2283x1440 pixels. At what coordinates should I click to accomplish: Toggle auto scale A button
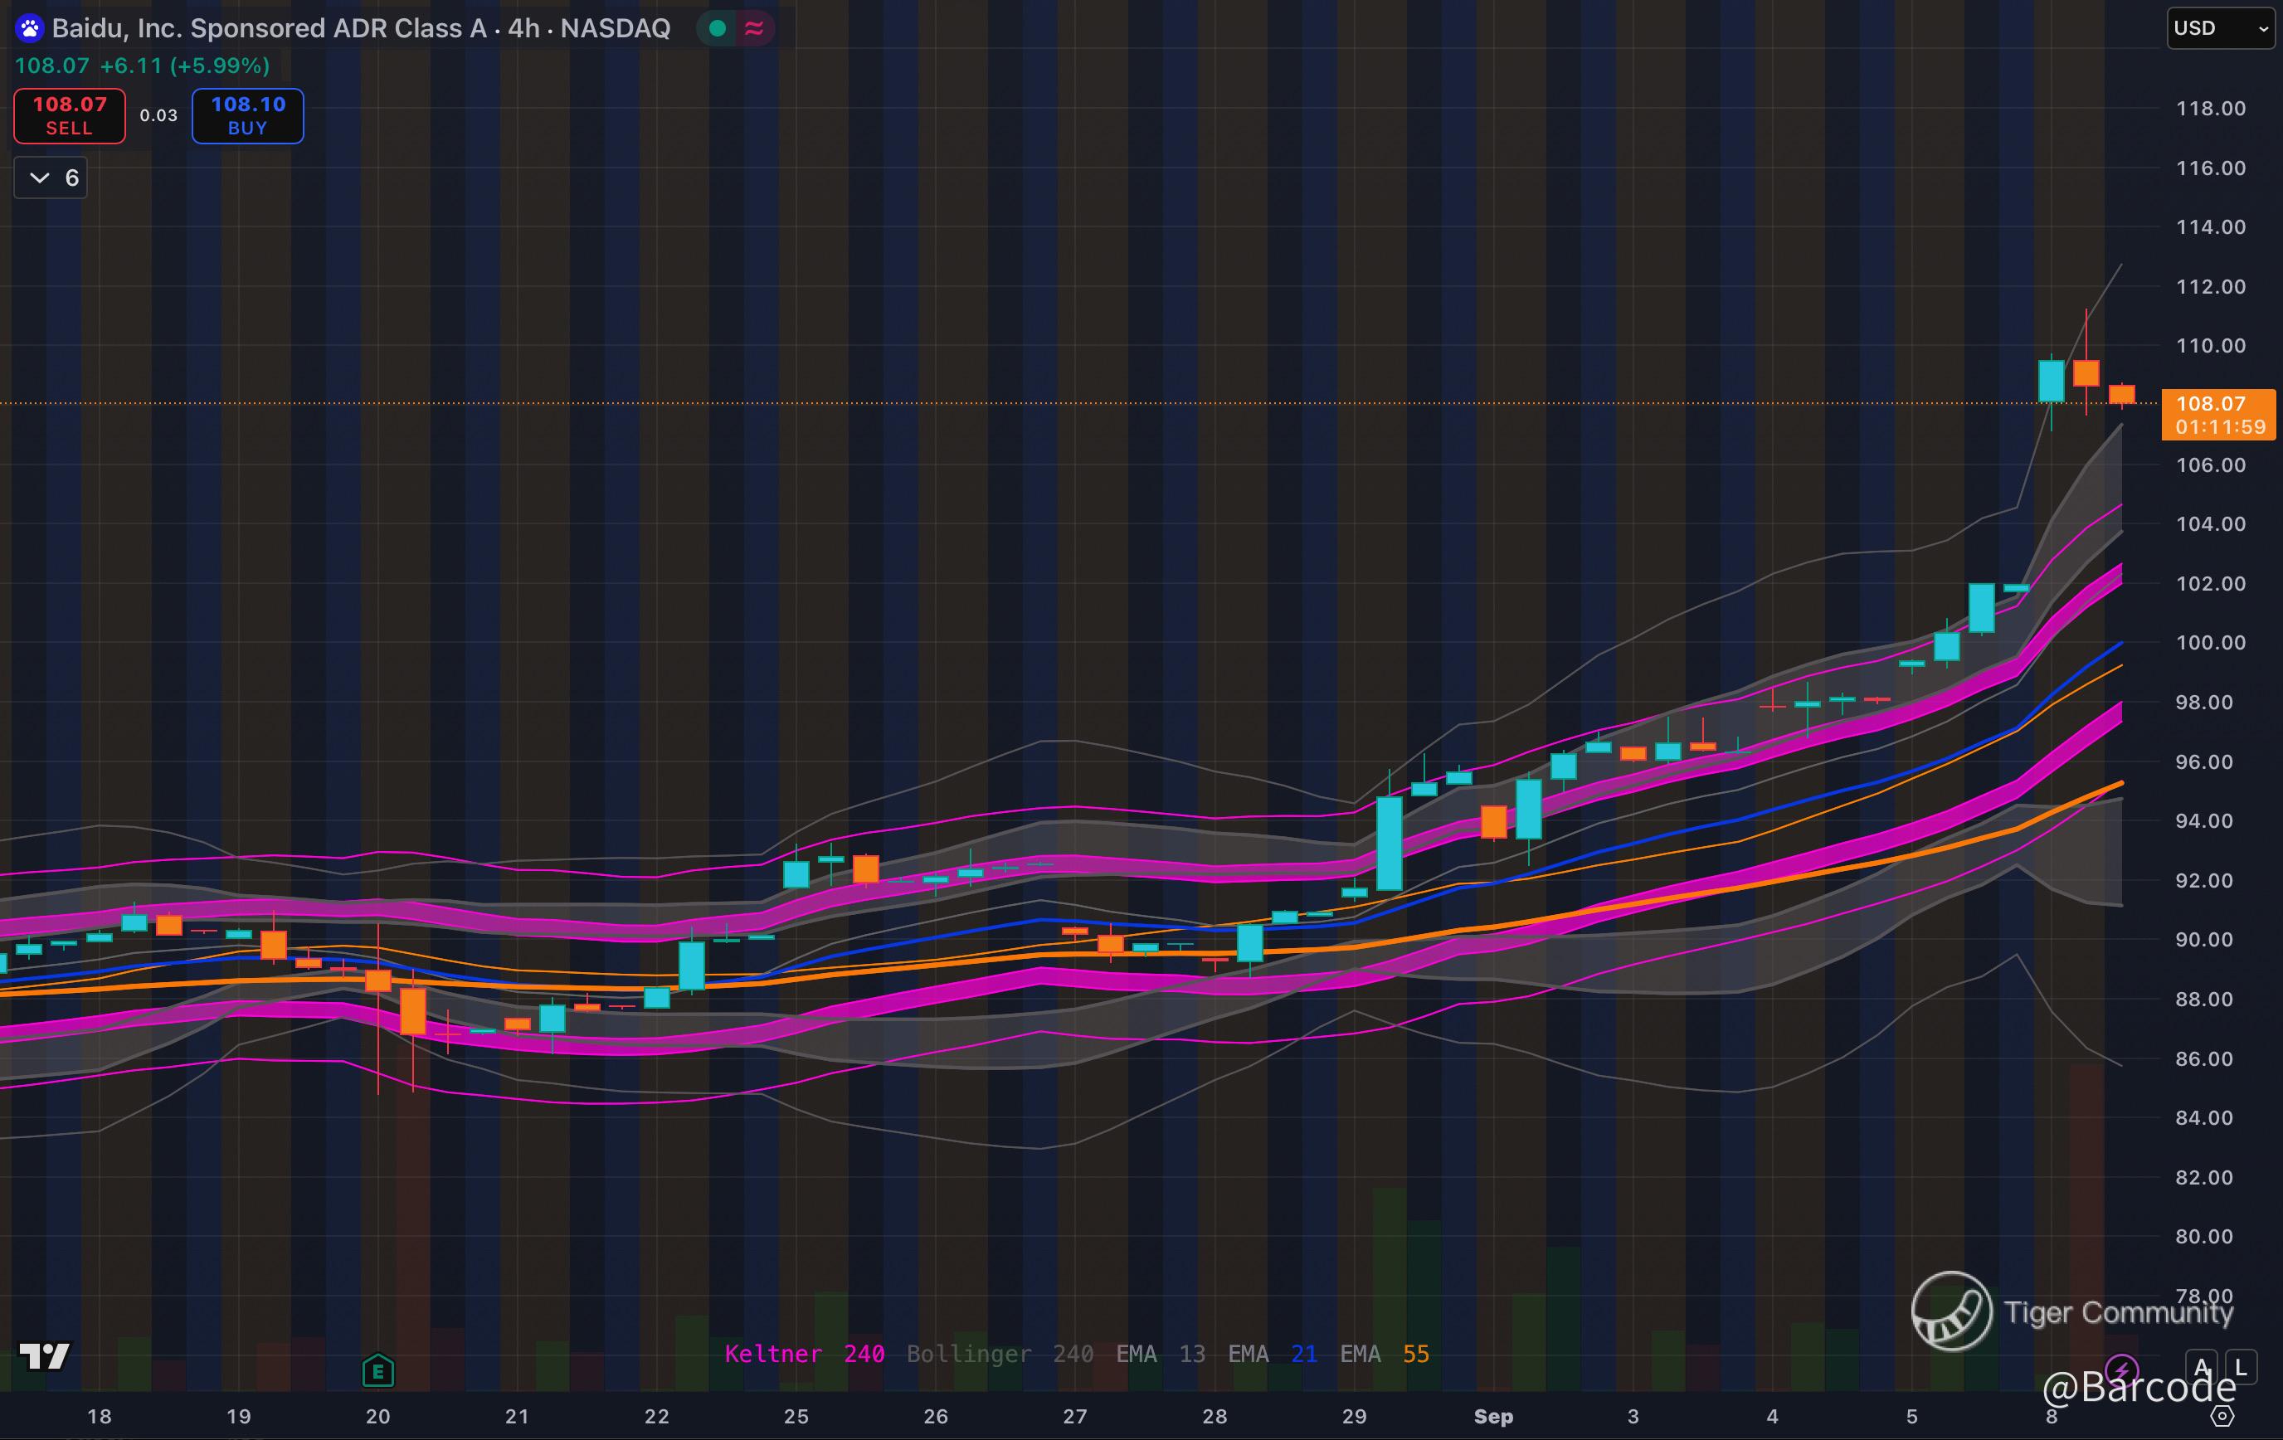pos(2202,1367)
